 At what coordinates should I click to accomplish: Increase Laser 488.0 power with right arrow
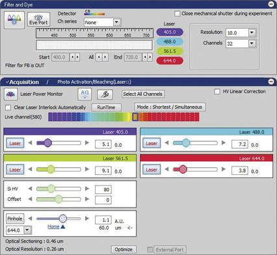[224, 143]
